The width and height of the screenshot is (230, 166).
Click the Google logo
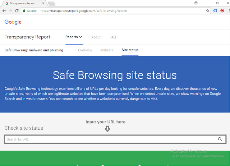[13, 22]
